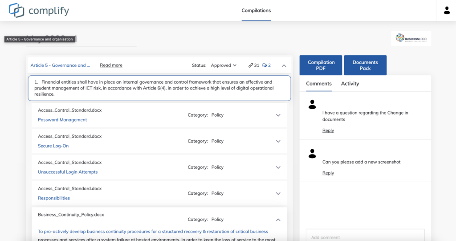Screen dimensions: 456x241
Task: Select the Compilations navigation tab
Action: (x=256, y=11)
